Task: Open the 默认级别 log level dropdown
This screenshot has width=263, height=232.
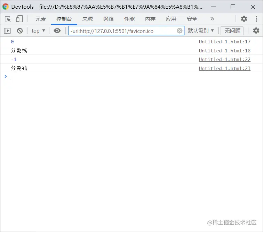Action: (x=201, y=31)
